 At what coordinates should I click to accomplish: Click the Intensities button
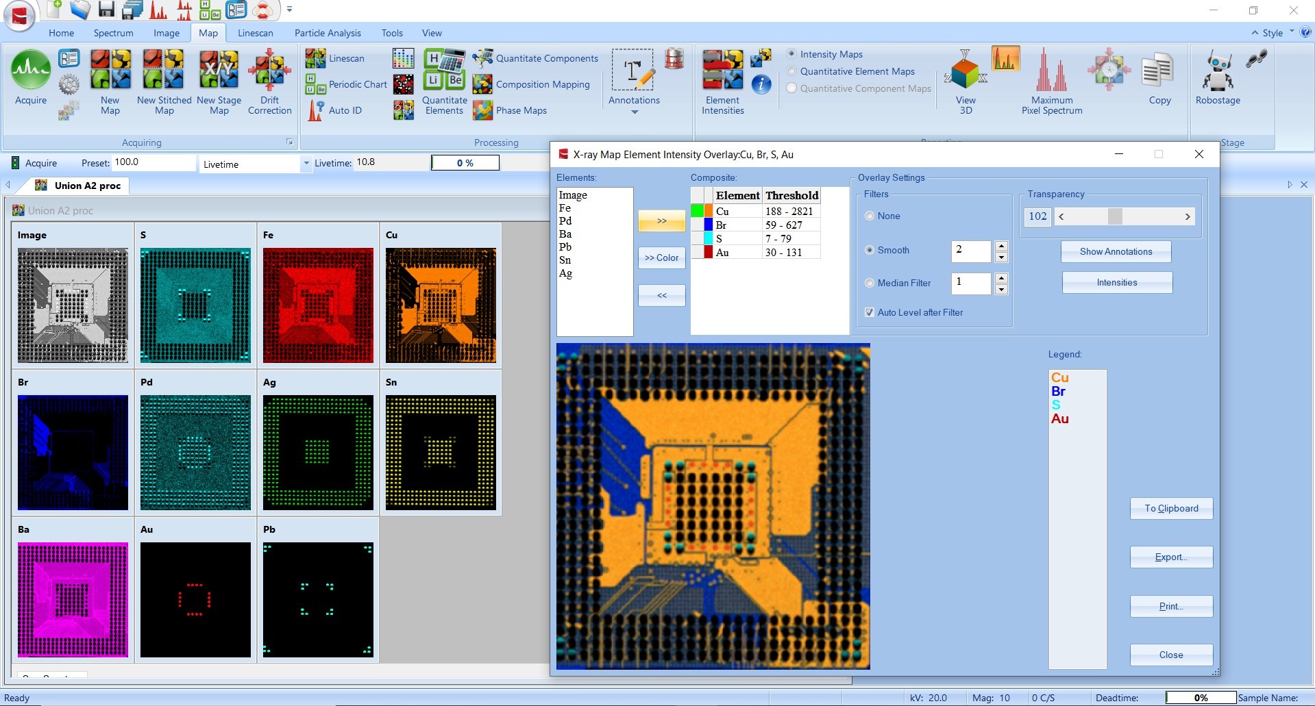[x=1116, y=282]
